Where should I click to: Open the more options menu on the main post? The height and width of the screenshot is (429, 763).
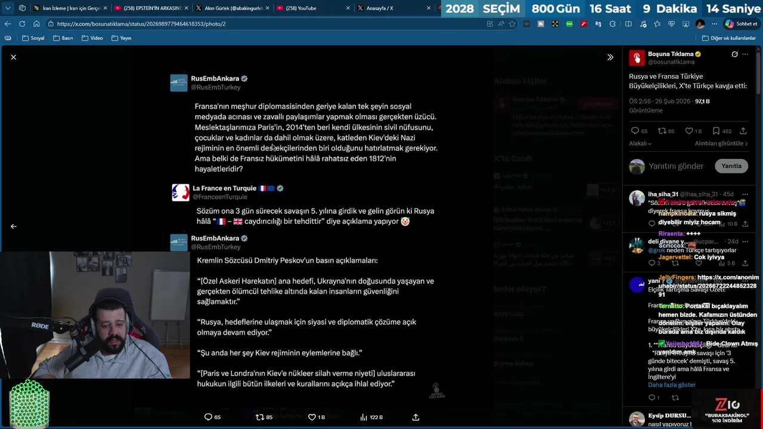(x=745, y=54)
